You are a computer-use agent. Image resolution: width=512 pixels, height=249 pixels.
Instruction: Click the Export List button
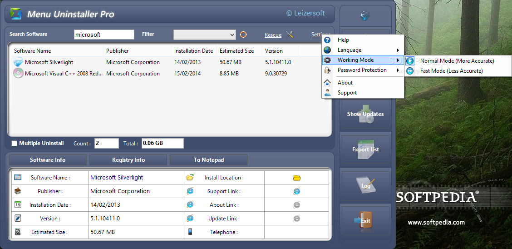click(365, 149)
